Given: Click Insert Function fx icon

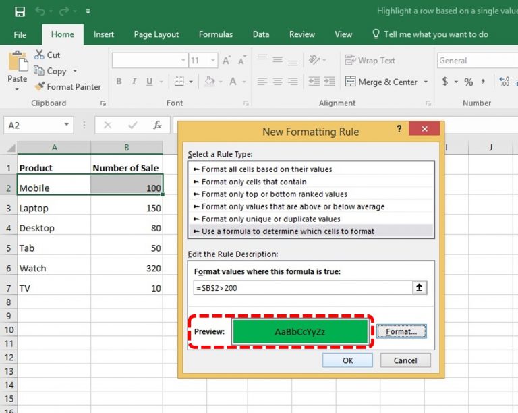Looking at the screenshot, I should pyautogui.click(x=157, y=126).
